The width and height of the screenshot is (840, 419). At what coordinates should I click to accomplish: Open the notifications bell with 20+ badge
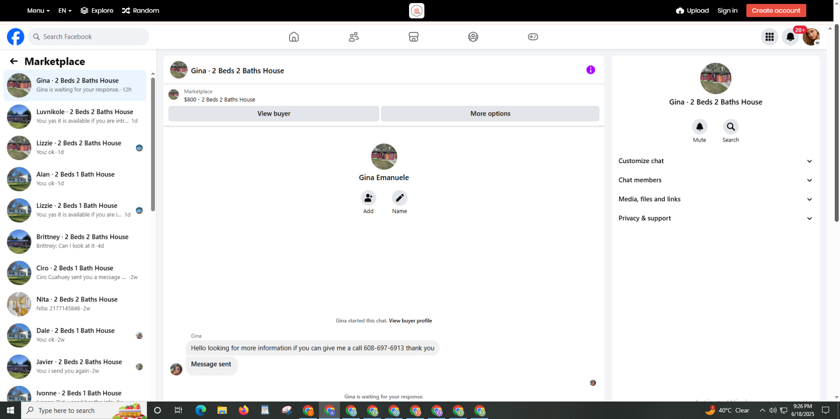(791, 37)
